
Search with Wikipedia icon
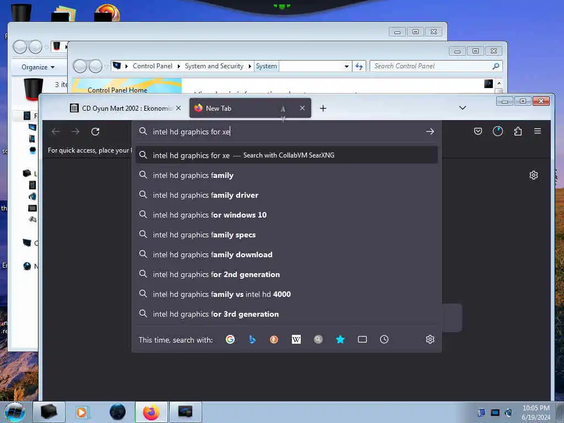[x=296, y=339]
